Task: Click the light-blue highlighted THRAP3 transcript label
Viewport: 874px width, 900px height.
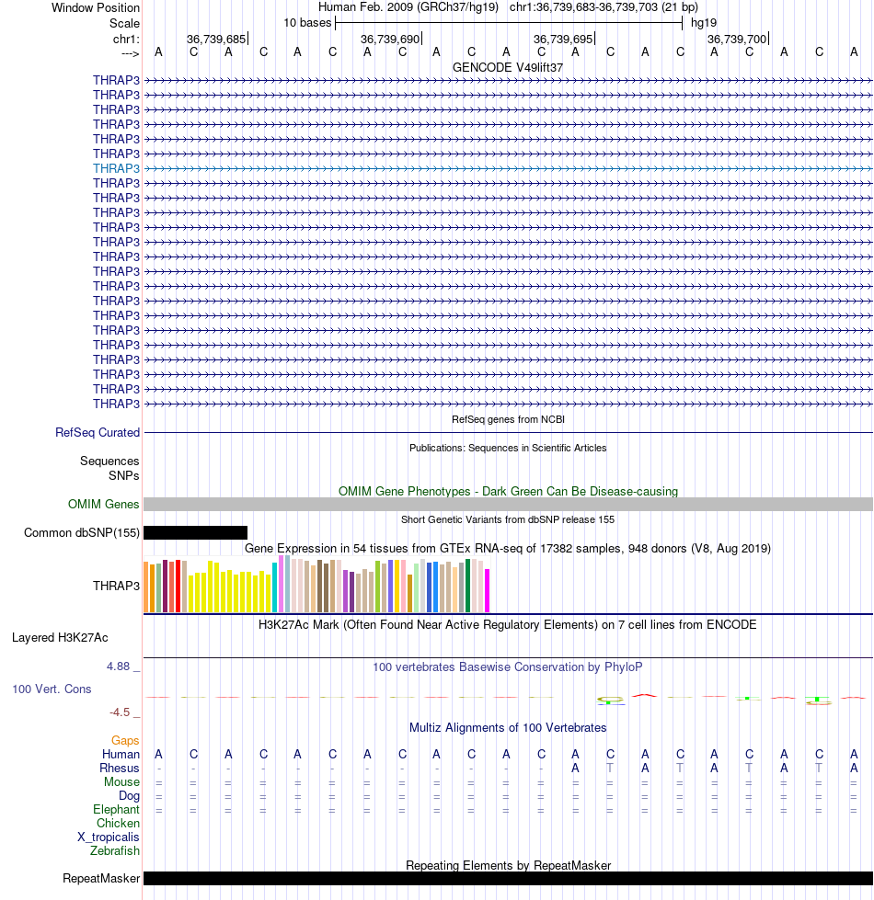Action: click(x=116, y=168)
